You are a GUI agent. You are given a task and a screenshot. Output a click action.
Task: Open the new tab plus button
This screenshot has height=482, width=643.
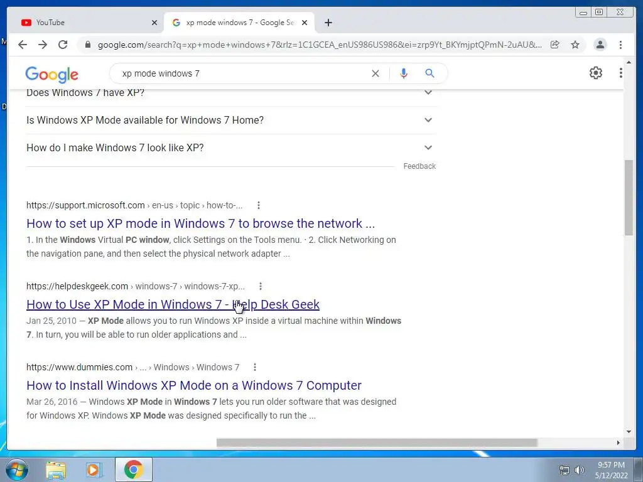328,23
